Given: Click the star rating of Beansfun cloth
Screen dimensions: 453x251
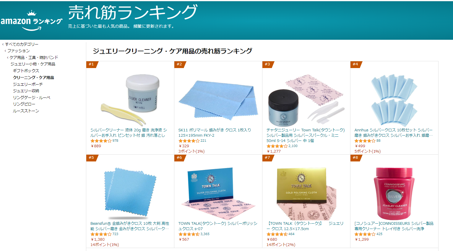Looking at the screenshot, I should coord(101,234).
